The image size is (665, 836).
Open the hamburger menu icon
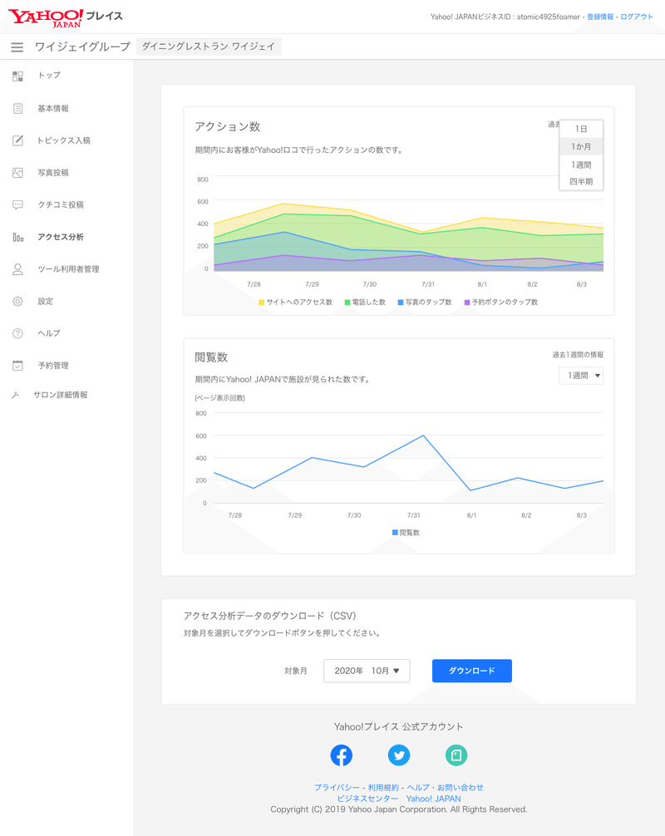click(17, 47)
